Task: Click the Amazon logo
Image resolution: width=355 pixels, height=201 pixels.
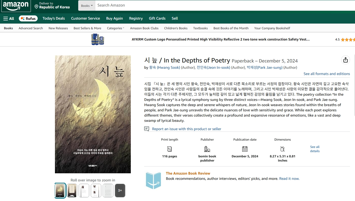Action: [x=16, y=6]
